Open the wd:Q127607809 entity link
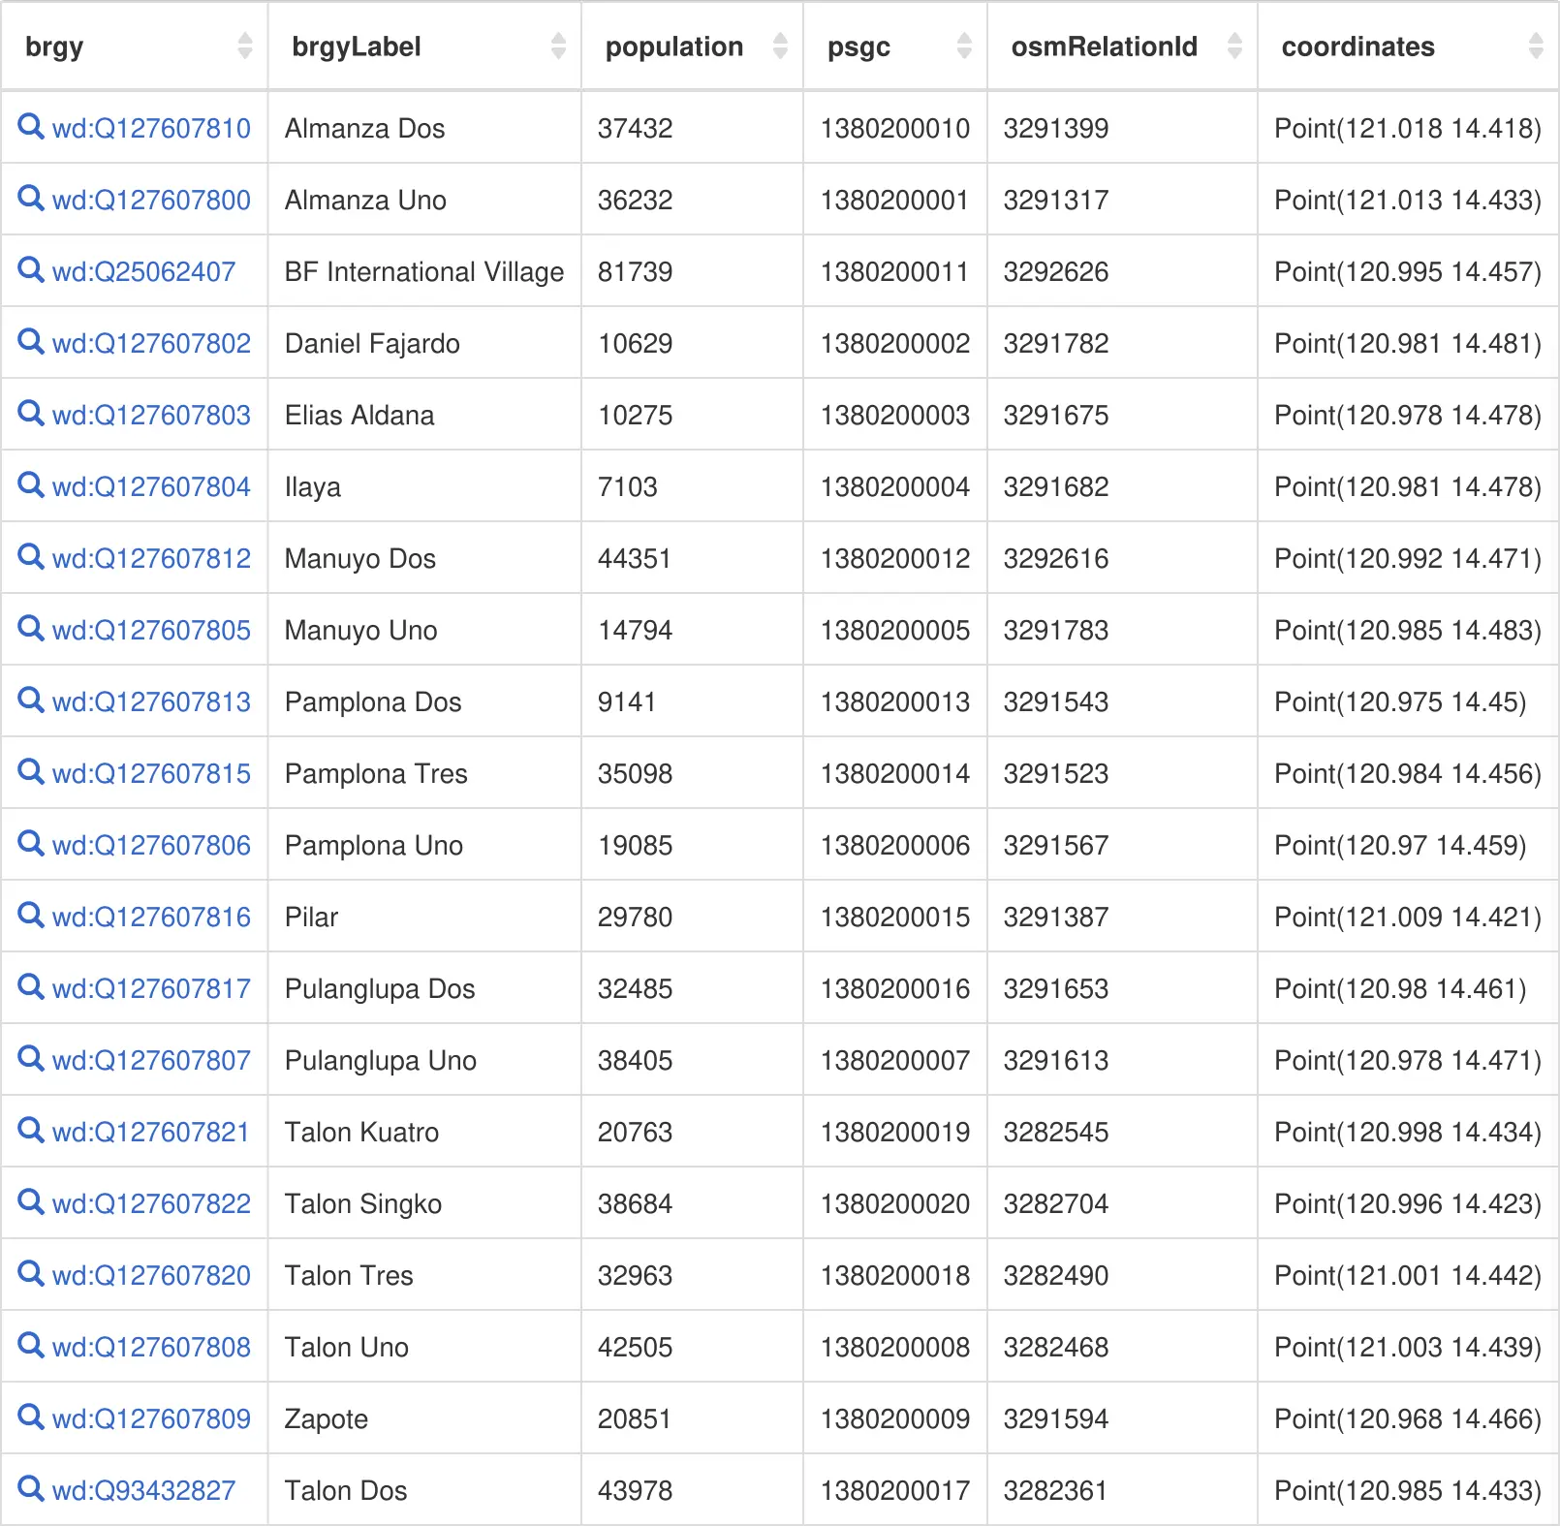Image resolution: width=1560 pixels, height=1526 pixels. click(x=151, y=1418)
